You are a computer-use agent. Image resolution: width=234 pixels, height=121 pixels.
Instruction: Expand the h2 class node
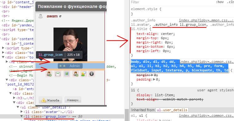coord(7,62)
